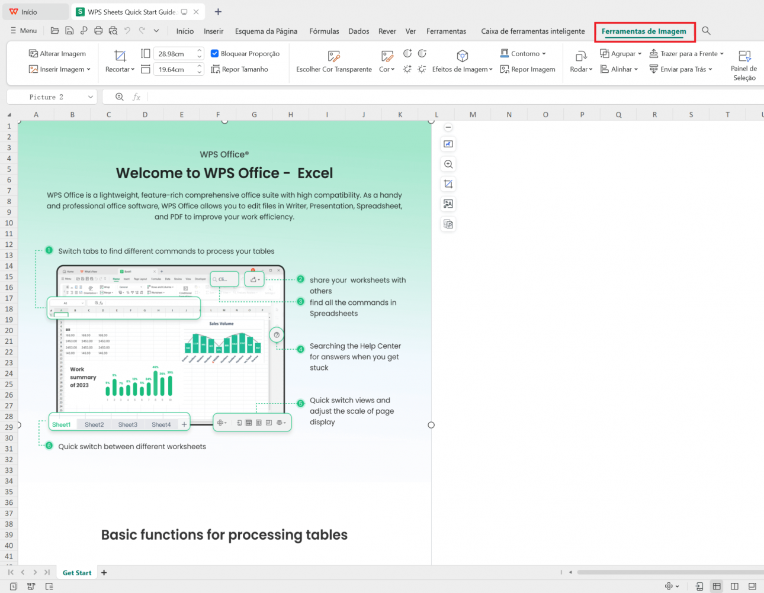Click the Ferramentas de Imagem tab

pyautogui.click(x=644, y=31)
